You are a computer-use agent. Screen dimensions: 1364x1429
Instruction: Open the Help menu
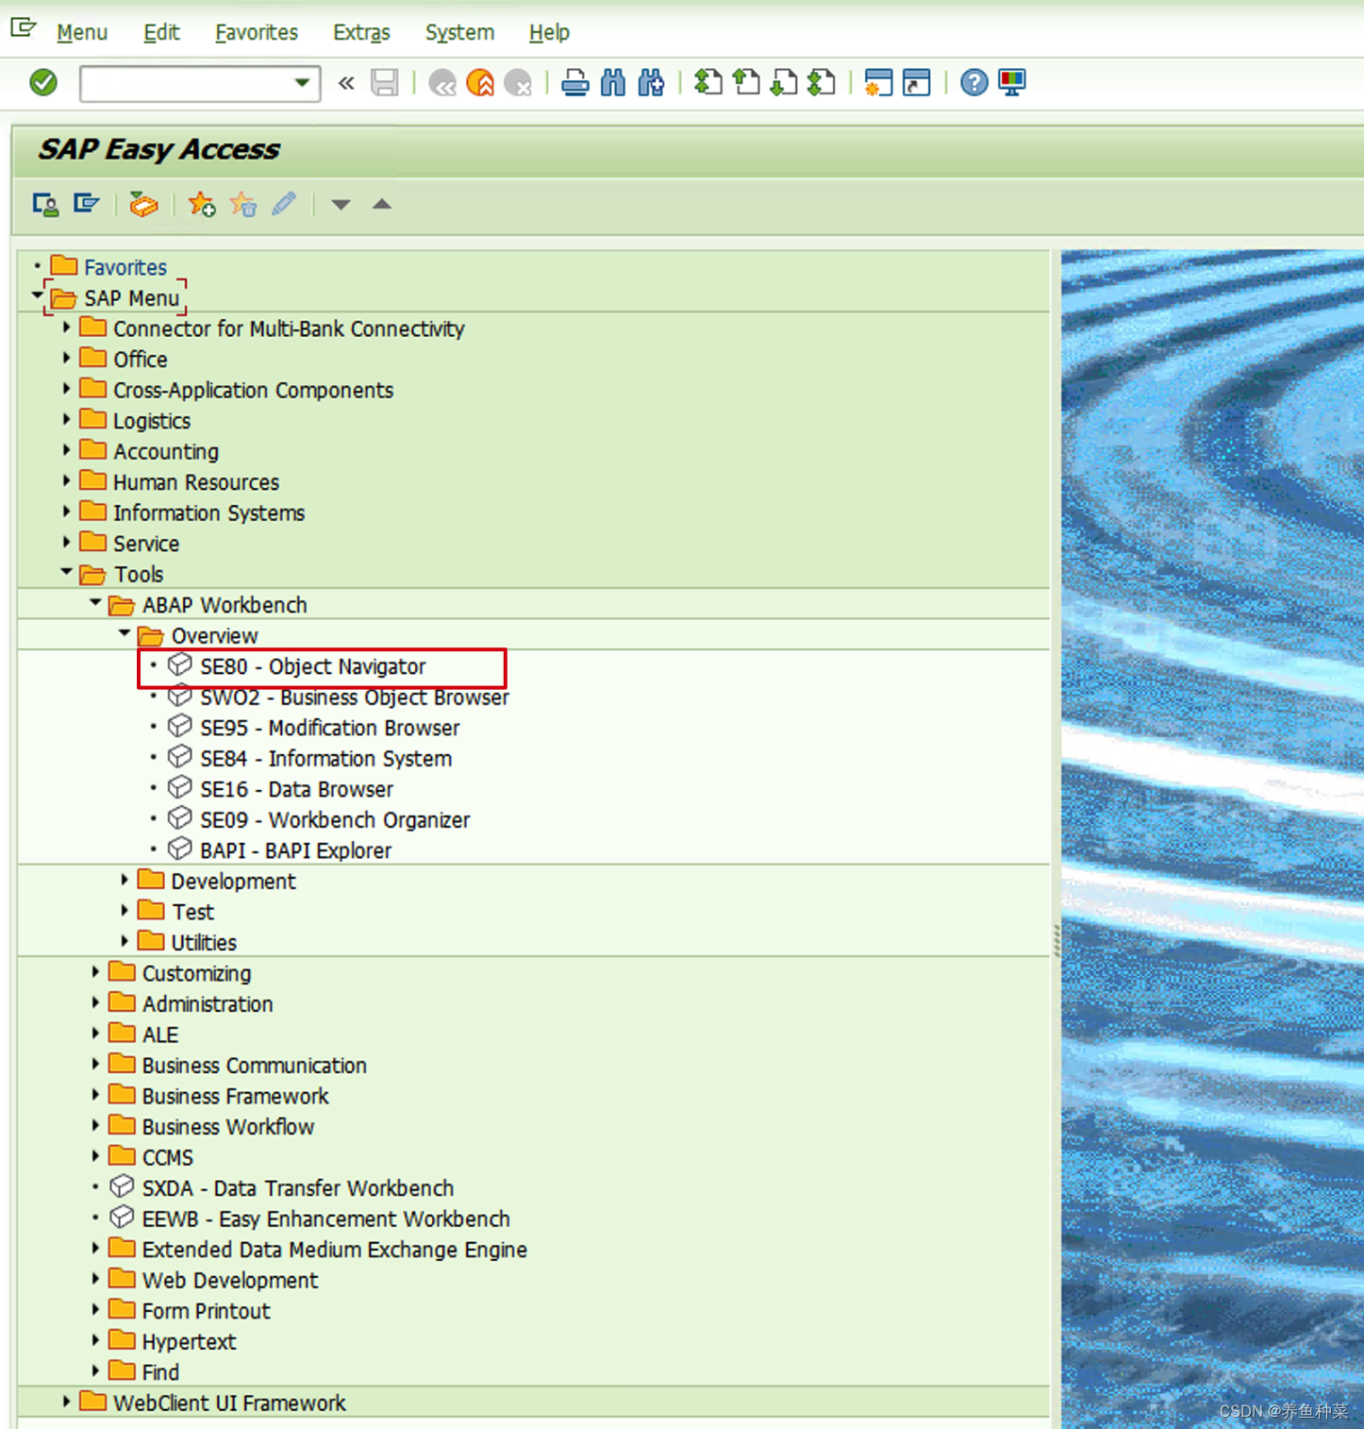click(x=549, y=32)
